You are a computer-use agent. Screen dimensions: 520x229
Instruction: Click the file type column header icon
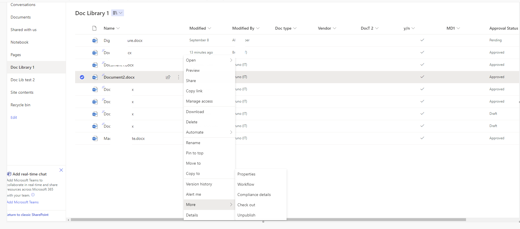tap(95, 28)
